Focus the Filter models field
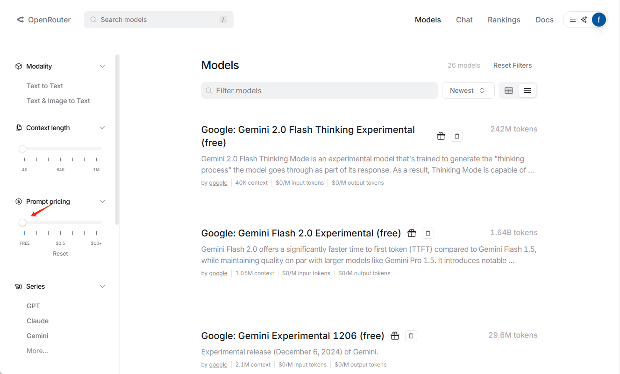The height and width of the screenshot is (374, 620). 320,90
